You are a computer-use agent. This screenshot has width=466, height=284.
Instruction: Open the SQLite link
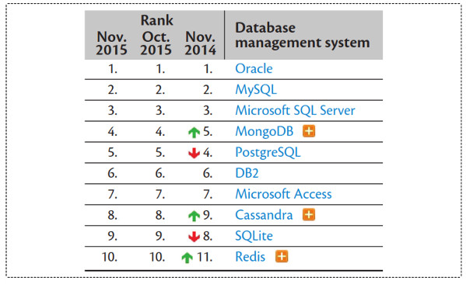(x=254, y=236)
